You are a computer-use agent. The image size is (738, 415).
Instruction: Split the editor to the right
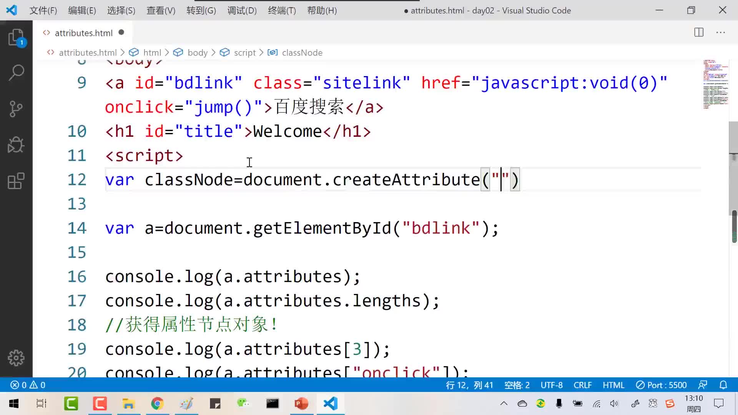(699, 32)
